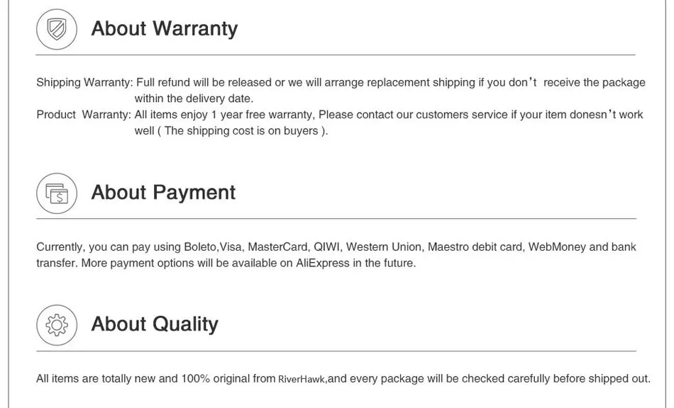Select the About Warranty heading

[164, 29]
